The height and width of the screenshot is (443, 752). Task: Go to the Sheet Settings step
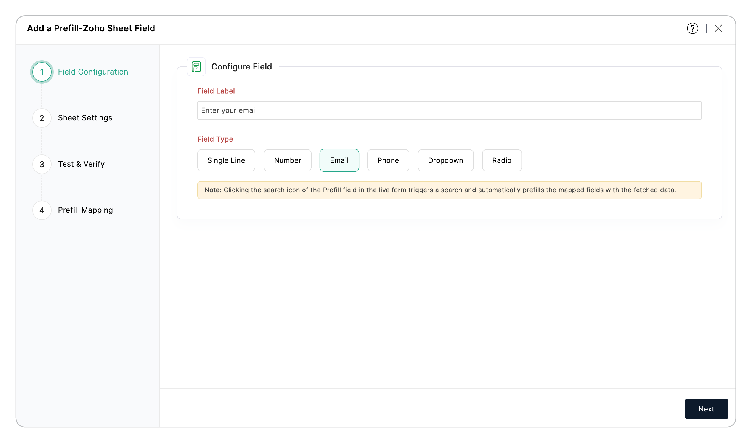[x=85, y=118]
